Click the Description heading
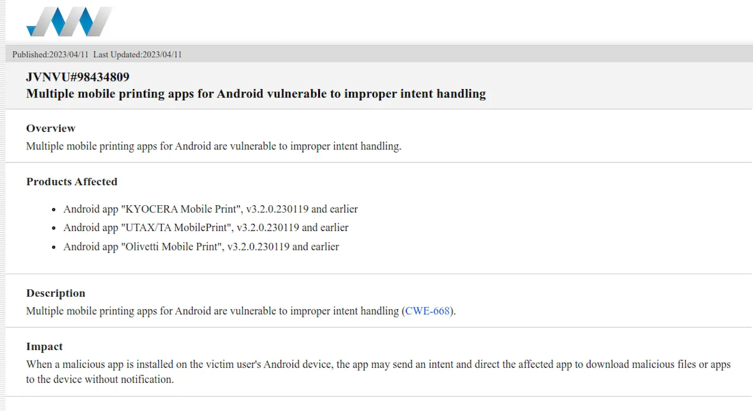Viewport: 753px width, 411px height. [x=56, y=293]
